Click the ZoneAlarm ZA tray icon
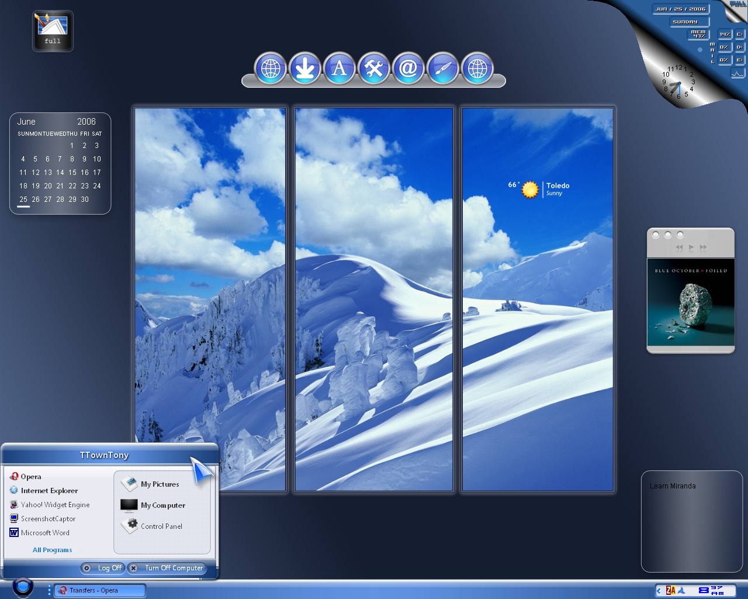This screenshot has height=599, width=748. click(x=670, y=590)
